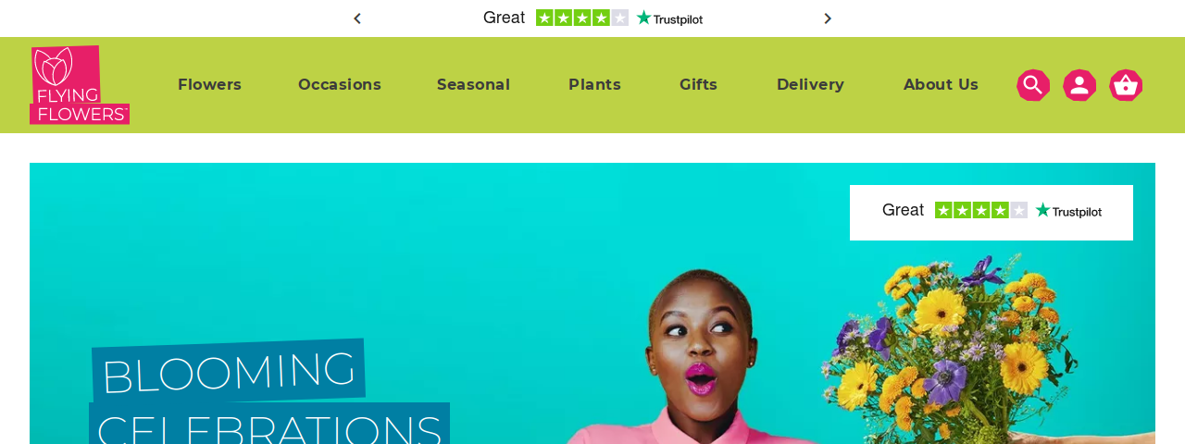Click the Great rating text in top bar

[504, 18]
